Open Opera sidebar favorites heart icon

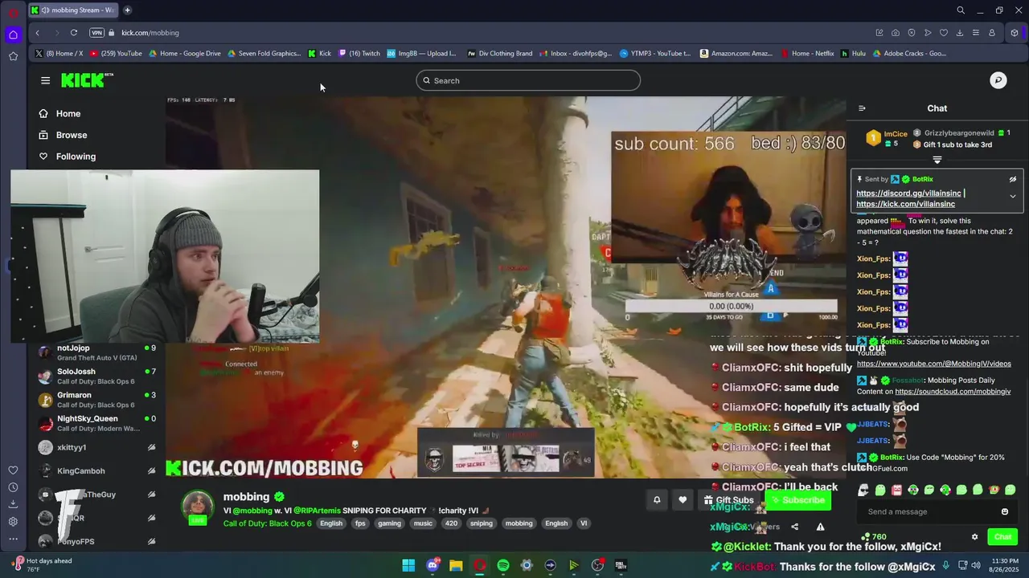coord(13,470)
